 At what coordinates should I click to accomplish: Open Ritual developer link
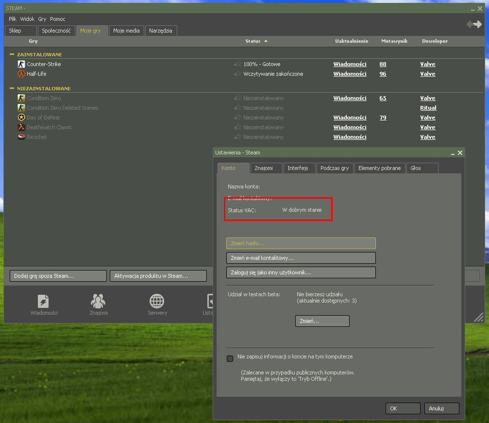428,108
